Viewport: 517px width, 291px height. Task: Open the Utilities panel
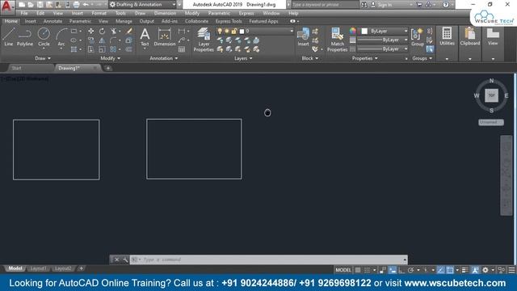tap(447, 36)
